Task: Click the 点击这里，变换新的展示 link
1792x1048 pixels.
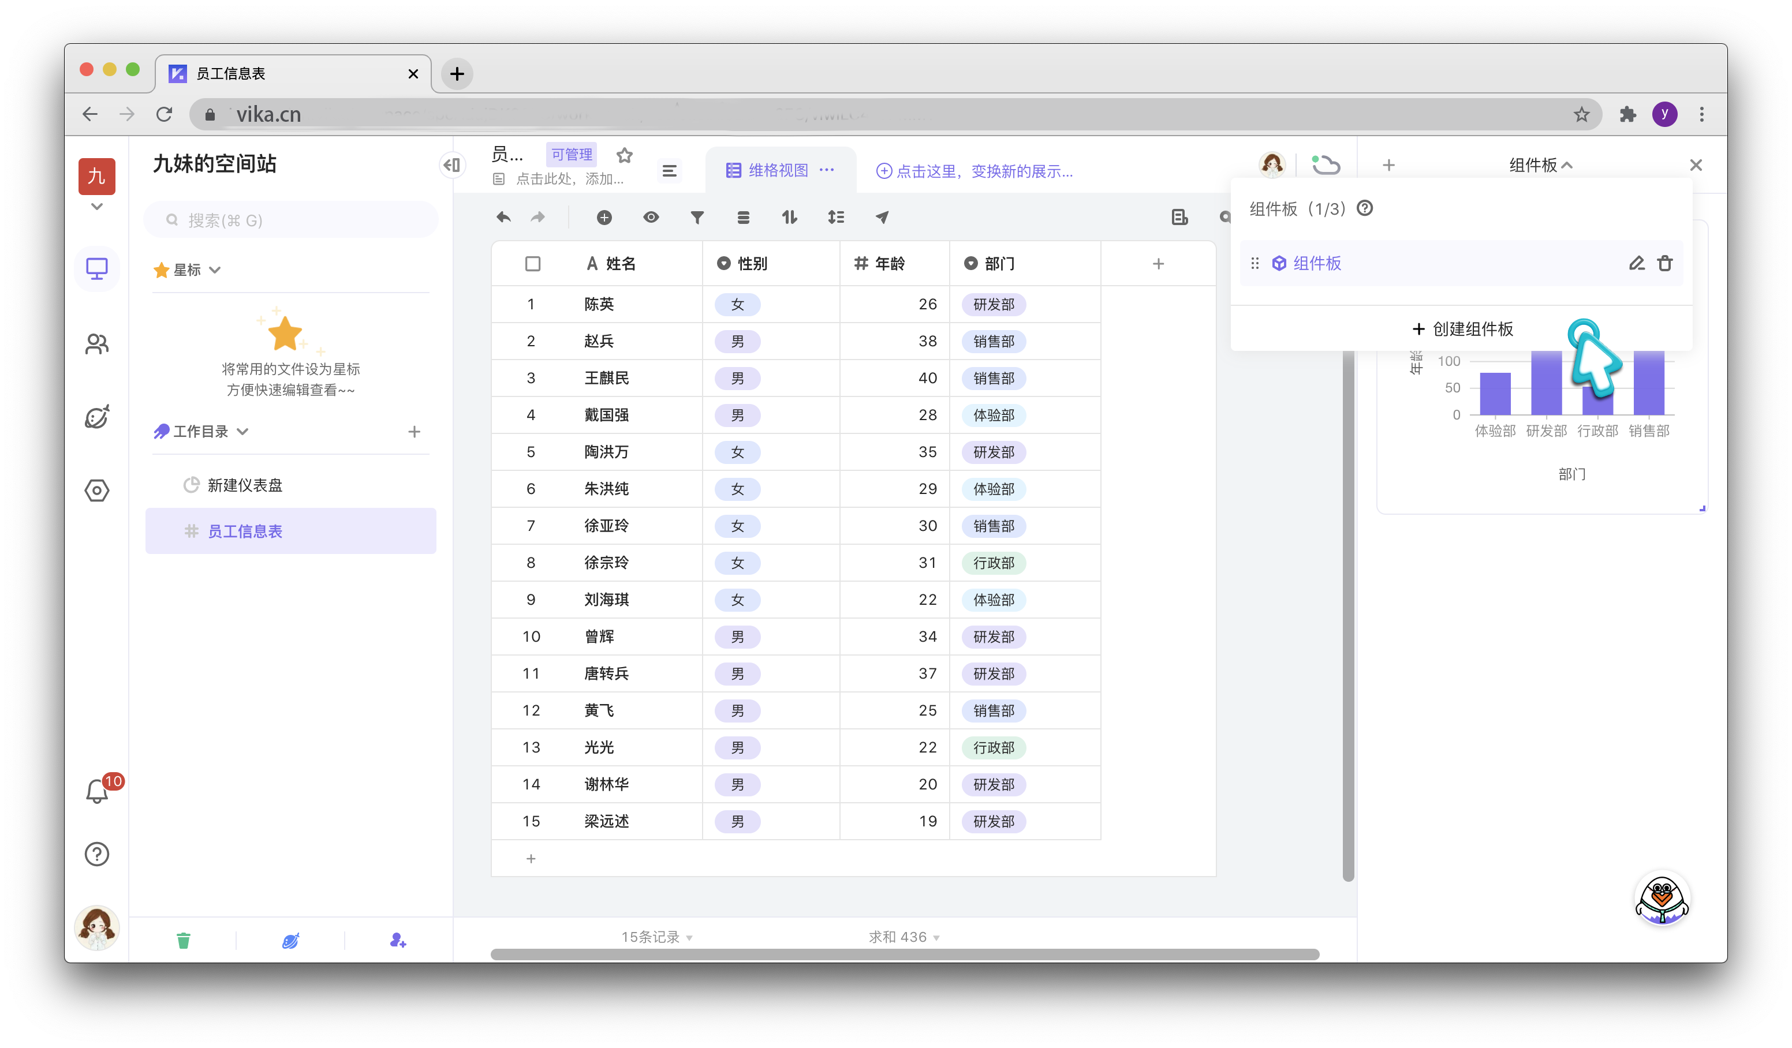Action: pos(974,171)
